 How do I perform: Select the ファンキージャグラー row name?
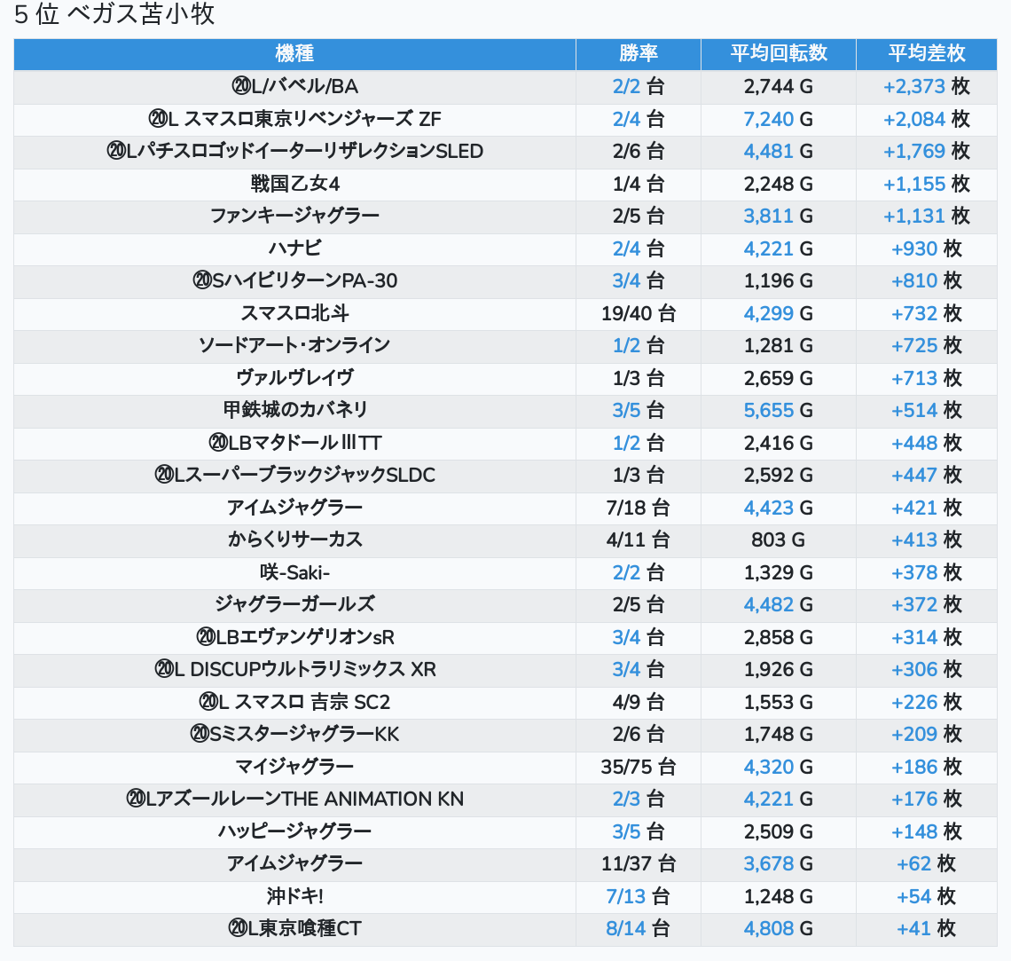[294, 216]
